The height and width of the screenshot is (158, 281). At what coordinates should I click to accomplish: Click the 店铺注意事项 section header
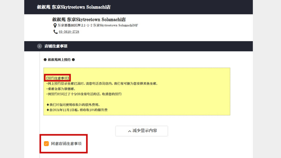(56, 46)
